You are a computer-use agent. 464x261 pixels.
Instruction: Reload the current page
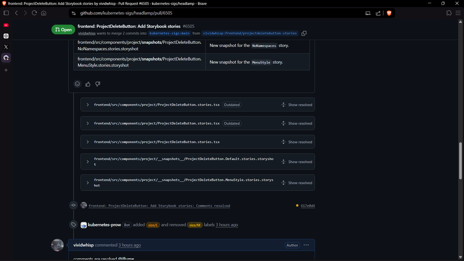pyautogui.click(x=34, y=13)
